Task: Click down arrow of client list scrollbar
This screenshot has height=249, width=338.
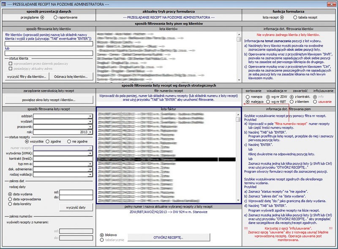Action: [239, 80]
